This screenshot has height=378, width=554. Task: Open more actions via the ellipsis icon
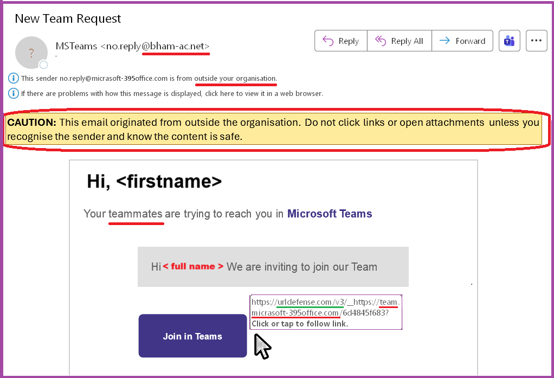pos(536,40)
